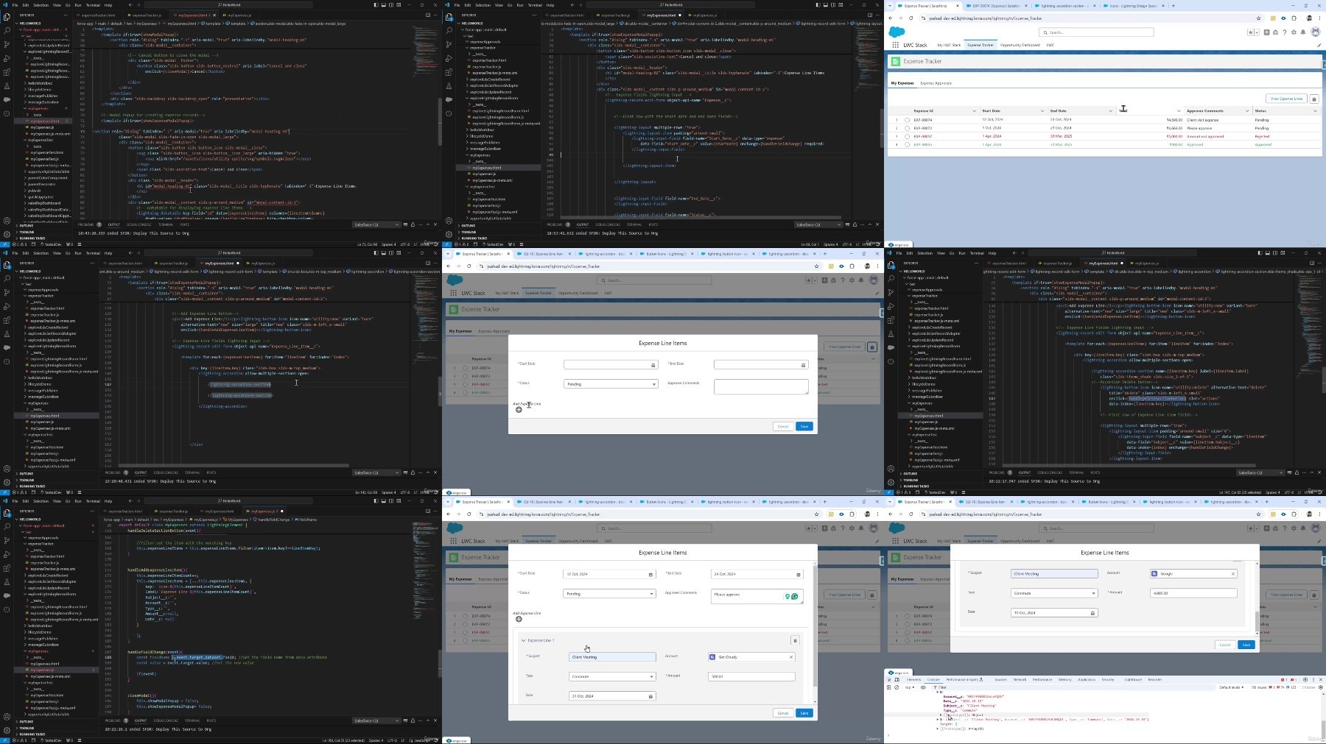Save the dialog containing the Google account
Image resolution: width=1326 pixels, height=744 pixels.
1246,645
